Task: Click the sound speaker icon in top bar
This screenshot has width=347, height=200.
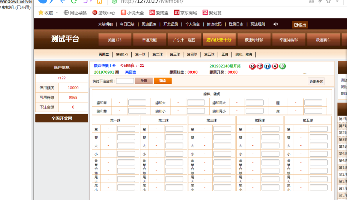Action: [x=275, y=24]
